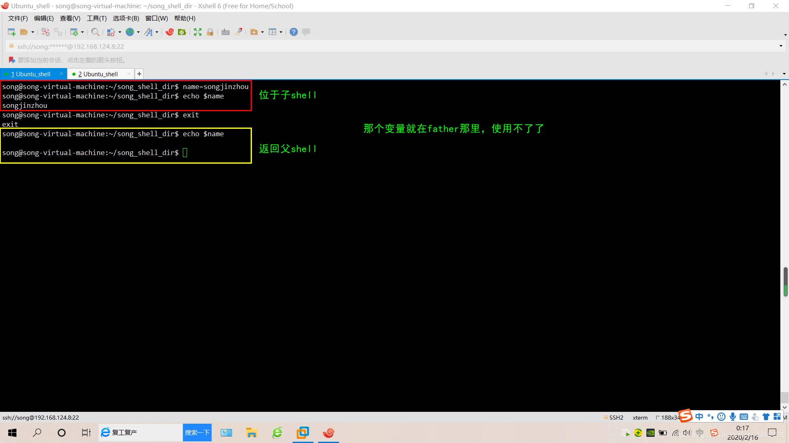
Task: Toggle Sogou punctuation mode
Action: (x=710, y=417)
